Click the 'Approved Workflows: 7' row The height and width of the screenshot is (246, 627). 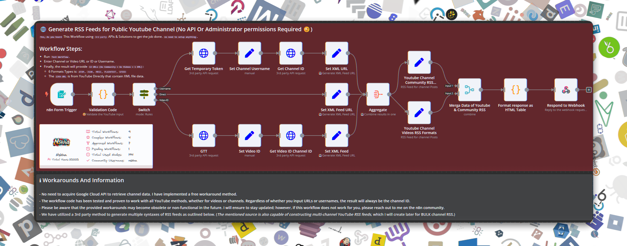(x=108, y=143)
